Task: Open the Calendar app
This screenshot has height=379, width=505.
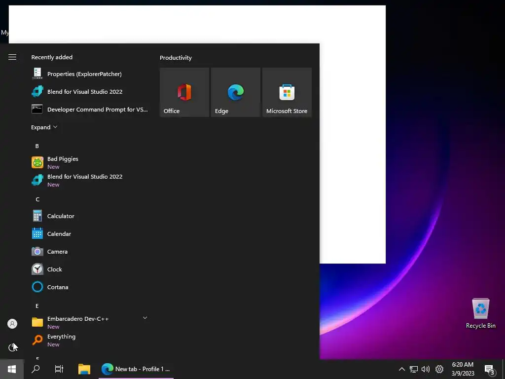Action: [90, 233]
